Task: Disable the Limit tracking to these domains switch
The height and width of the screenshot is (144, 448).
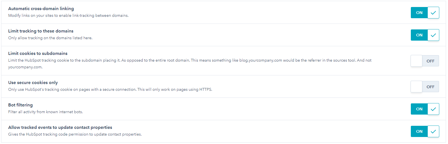Action: pos(425,35)
